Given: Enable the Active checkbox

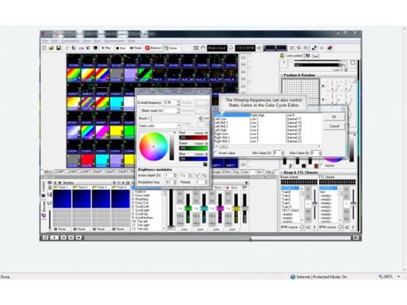Looking at the screenshot, I should tap(322, 165).
